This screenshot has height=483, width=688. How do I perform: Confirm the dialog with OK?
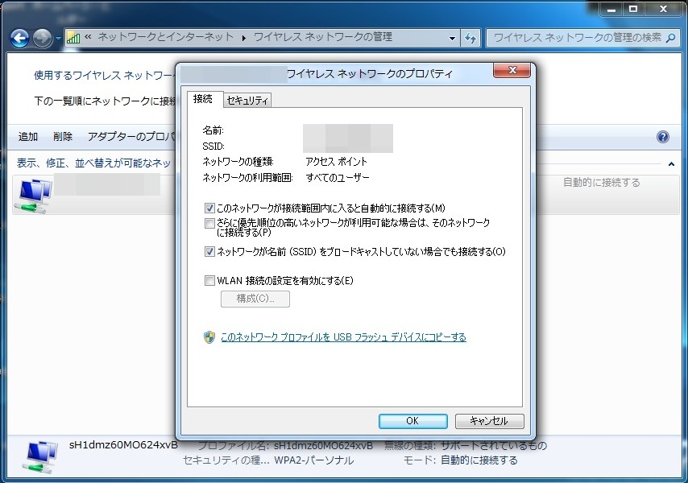pos(413,421)
